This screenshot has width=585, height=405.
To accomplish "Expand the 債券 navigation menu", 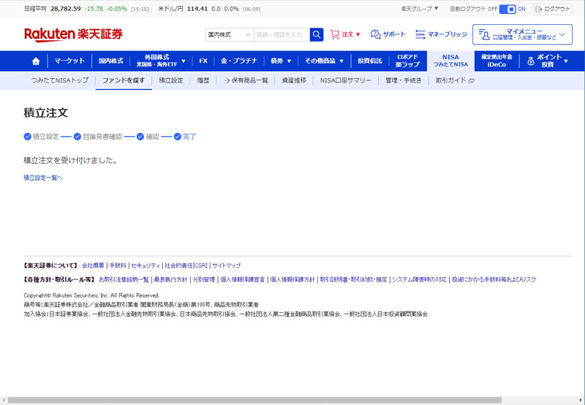I will click(281, 61).
